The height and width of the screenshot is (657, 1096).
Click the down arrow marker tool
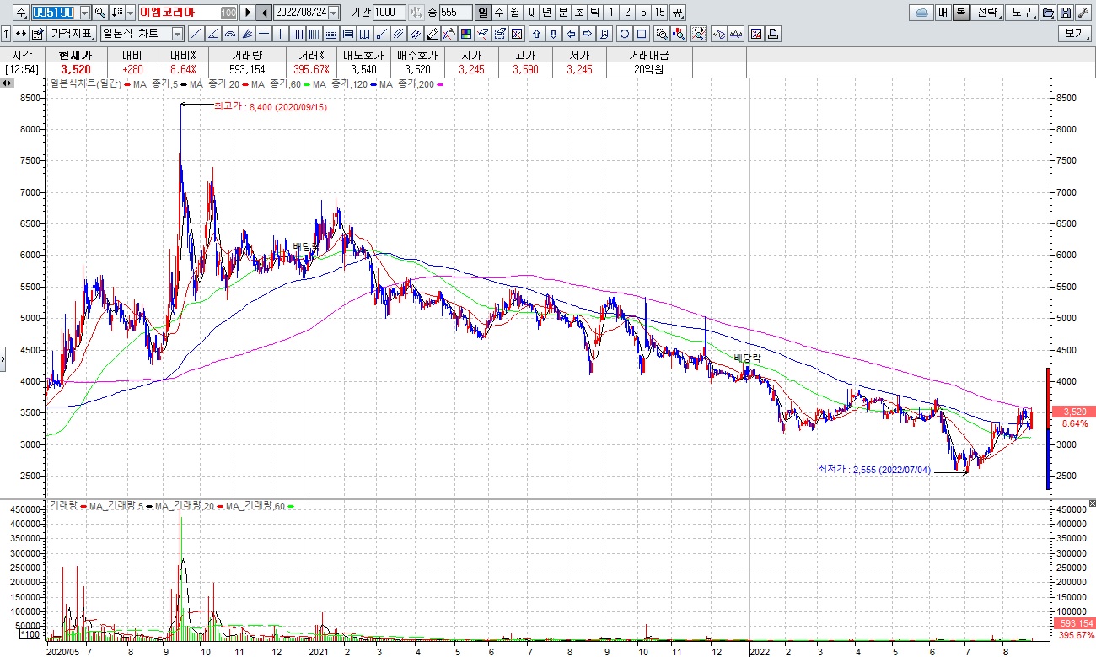(554, 34)
